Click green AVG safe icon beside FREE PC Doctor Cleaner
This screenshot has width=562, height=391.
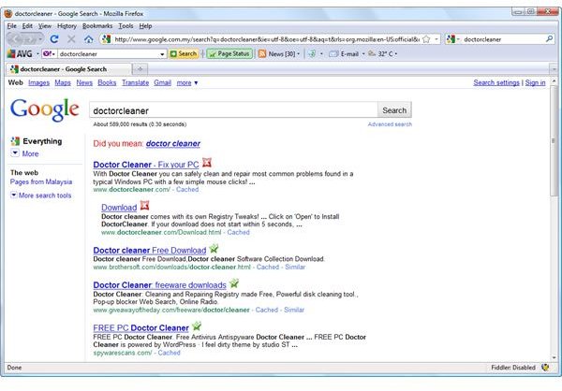pyautogui.click(x=196, y=326)
